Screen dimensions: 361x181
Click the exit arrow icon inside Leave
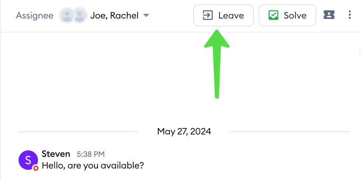point(207,16)
